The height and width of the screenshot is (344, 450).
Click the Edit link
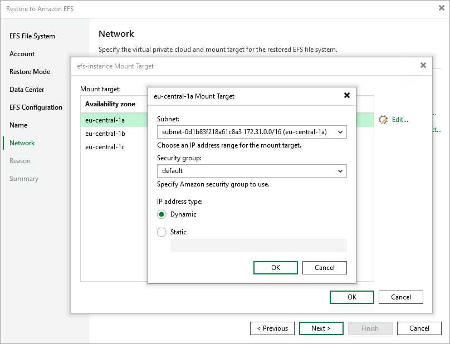[400, 120]
